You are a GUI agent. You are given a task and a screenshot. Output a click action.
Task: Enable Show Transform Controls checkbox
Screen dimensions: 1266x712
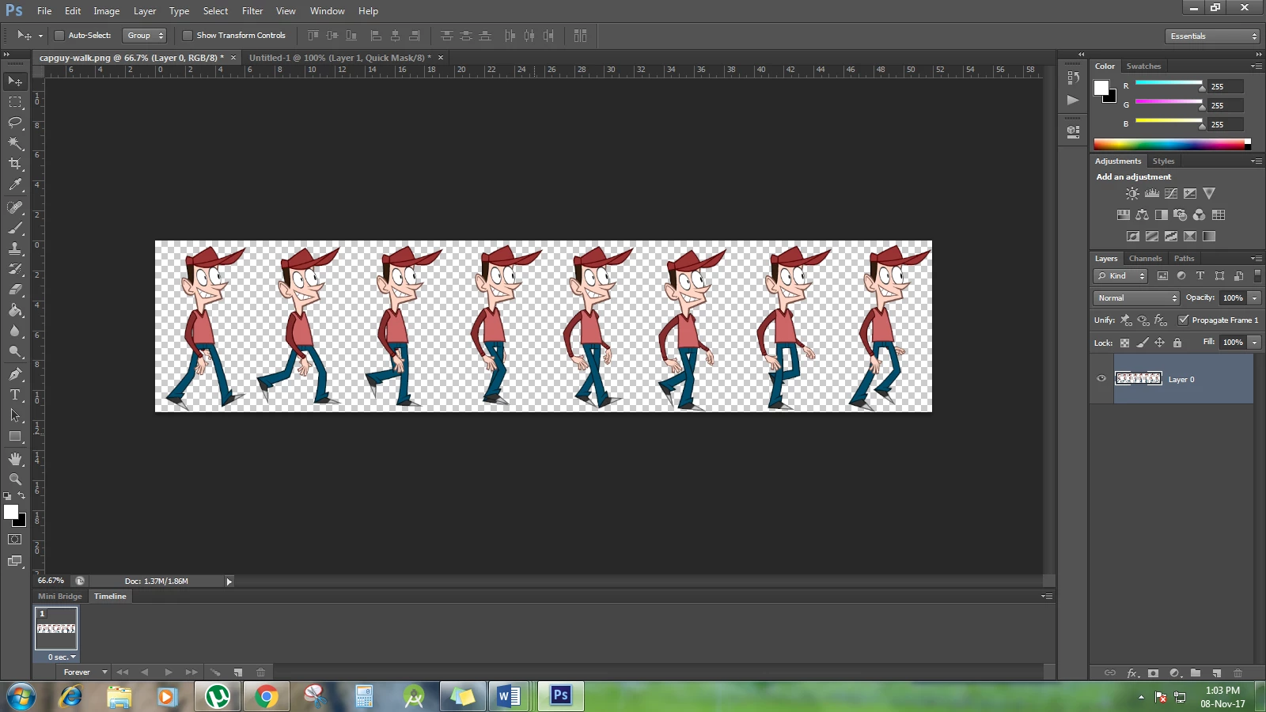(x=188, y=36)
